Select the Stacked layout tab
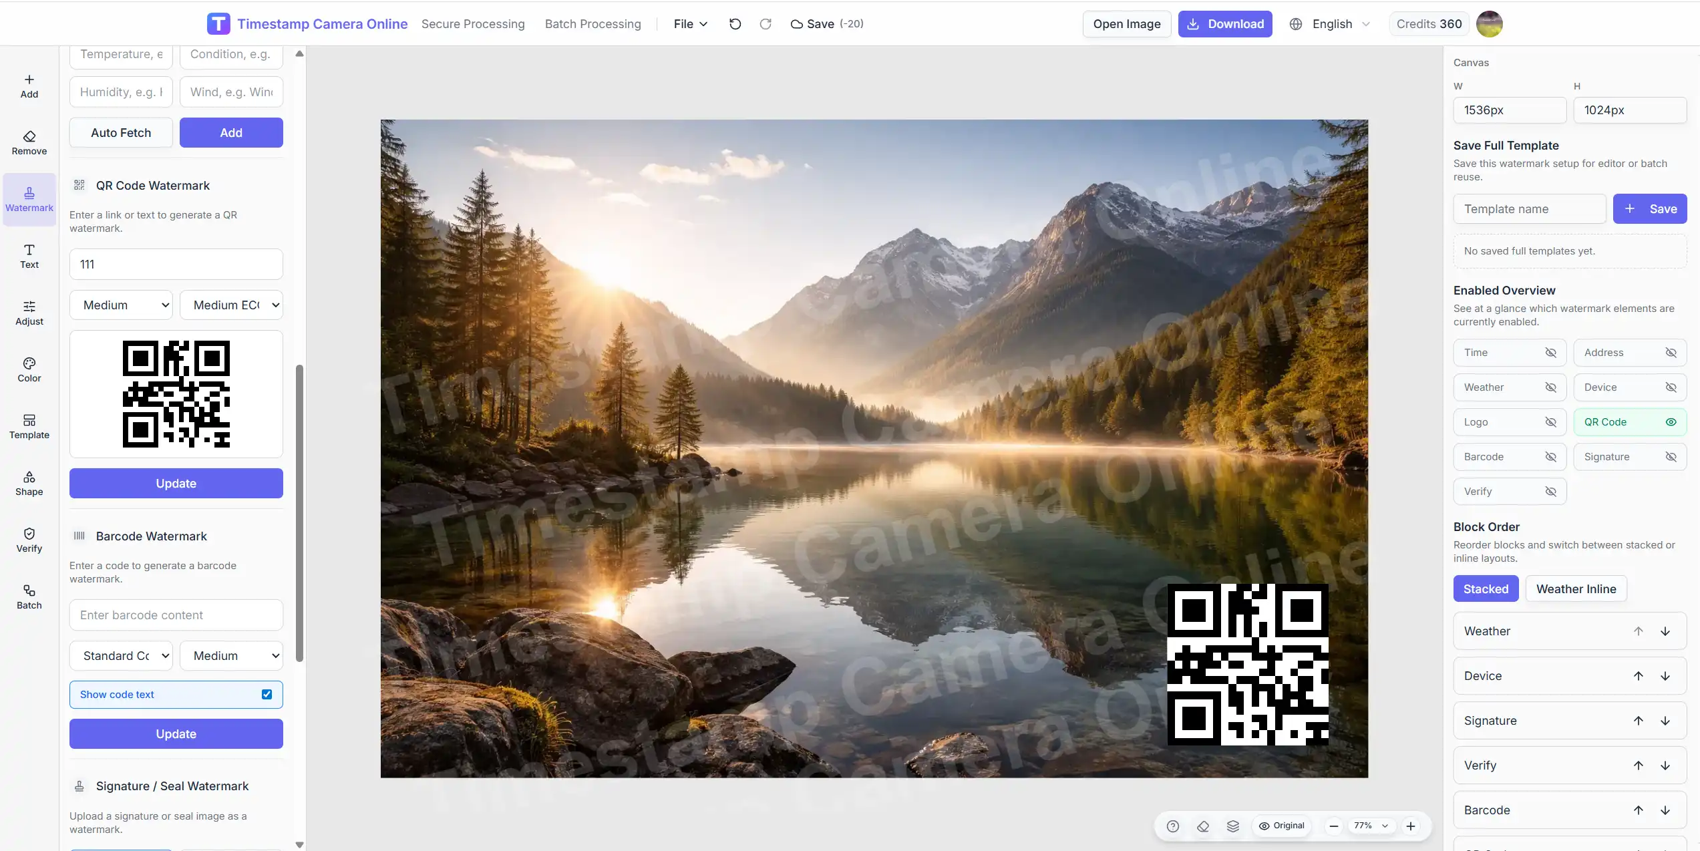 point(1486,589)
